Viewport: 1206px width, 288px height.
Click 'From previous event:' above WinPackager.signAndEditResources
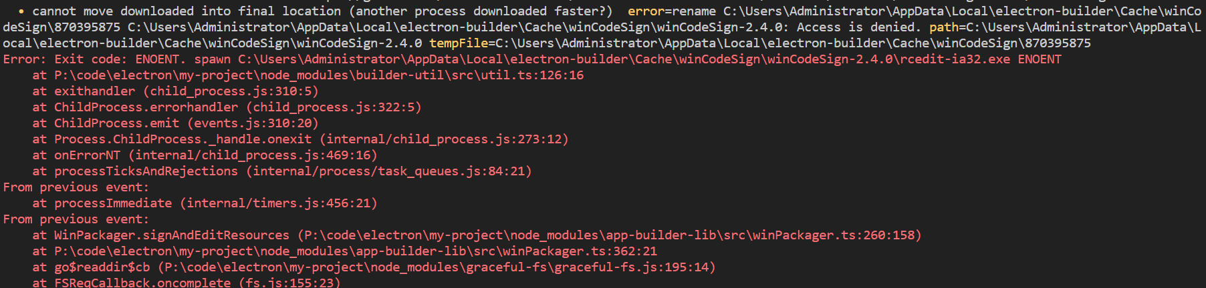(76, 219)
